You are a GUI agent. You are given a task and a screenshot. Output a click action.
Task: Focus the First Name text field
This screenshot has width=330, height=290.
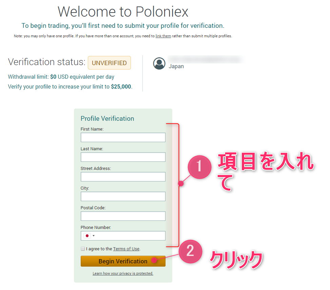(123, 137)
